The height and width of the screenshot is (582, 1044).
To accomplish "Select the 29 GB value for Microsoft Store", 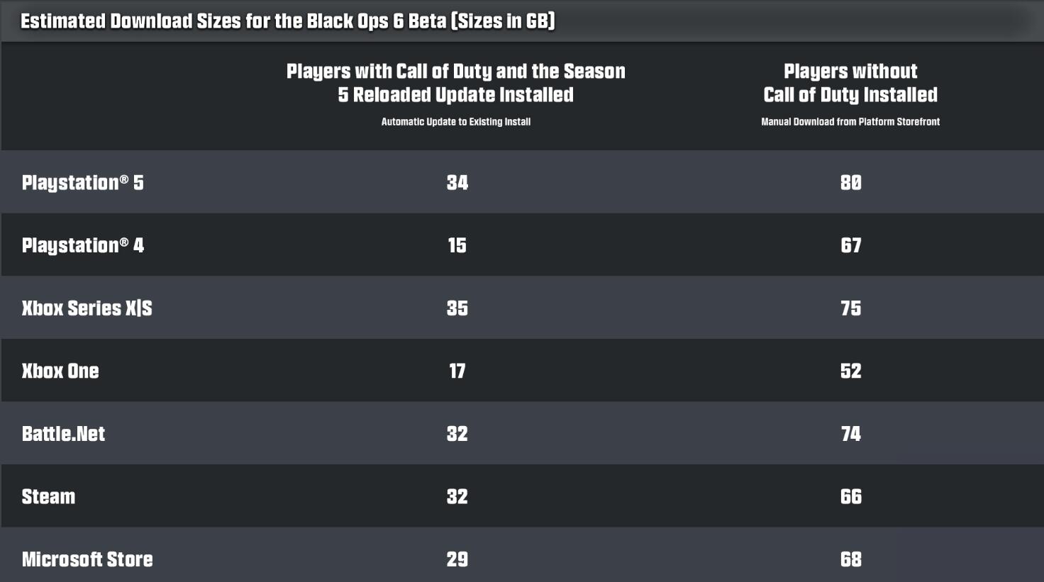I will 457,559.
